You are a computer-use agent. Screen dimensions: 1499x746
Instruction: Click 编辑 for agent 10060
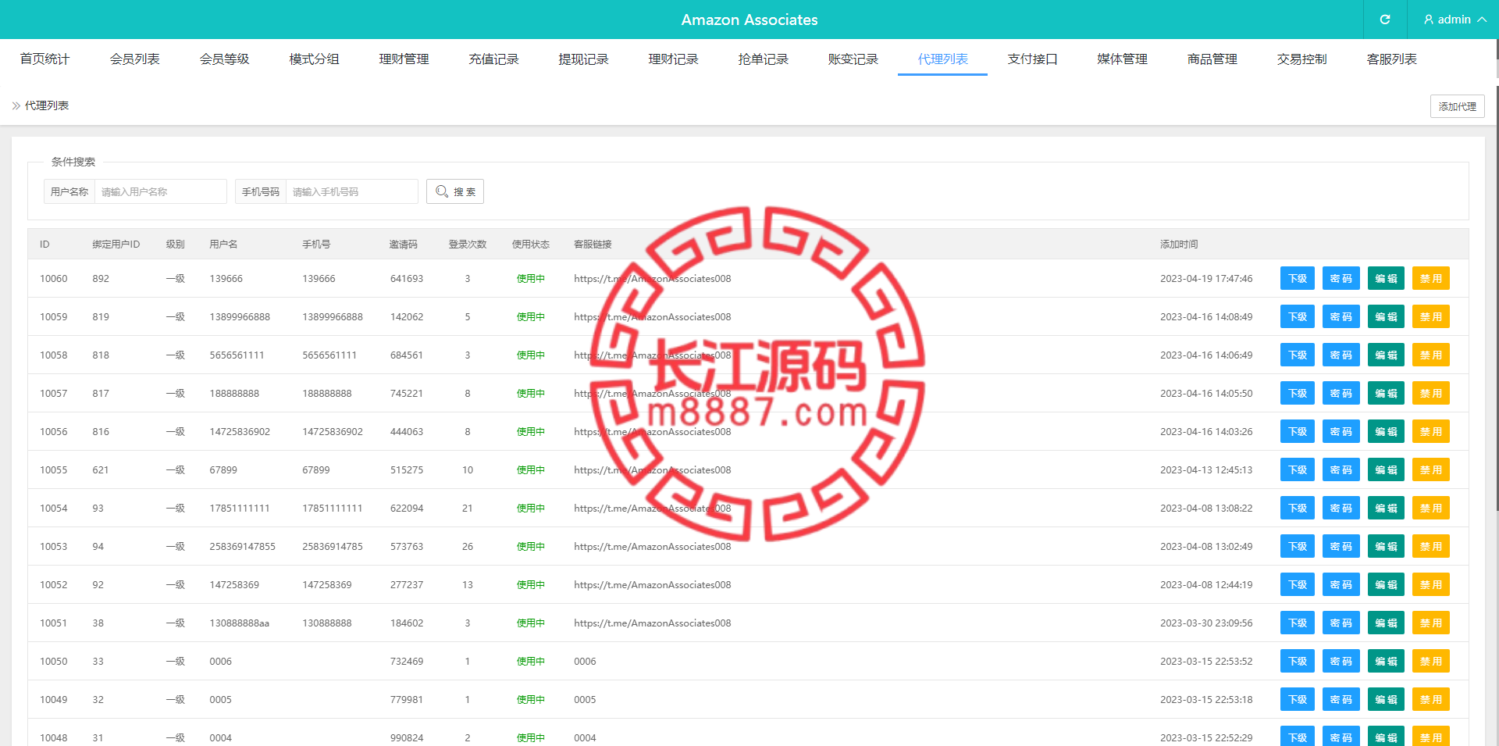pyautogui.click(x=1386, y=278)
